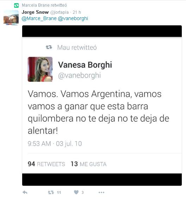Open the embedded tweet image text
This screenshot has width=186, height=197.
[99, 112]
